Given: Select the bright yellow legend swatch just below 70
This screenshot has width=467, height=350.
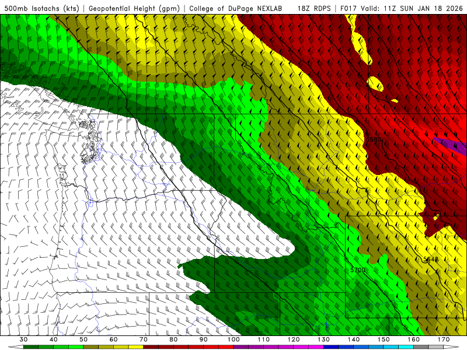Looking at the screenshot, I should [x=136, y=347].
